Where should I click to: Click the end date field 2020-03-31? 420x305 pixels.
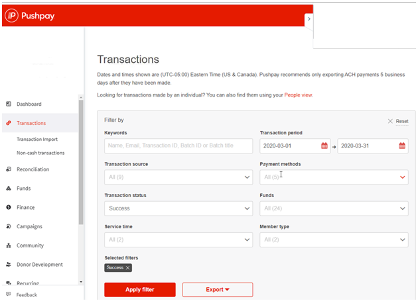coord(373,146)
